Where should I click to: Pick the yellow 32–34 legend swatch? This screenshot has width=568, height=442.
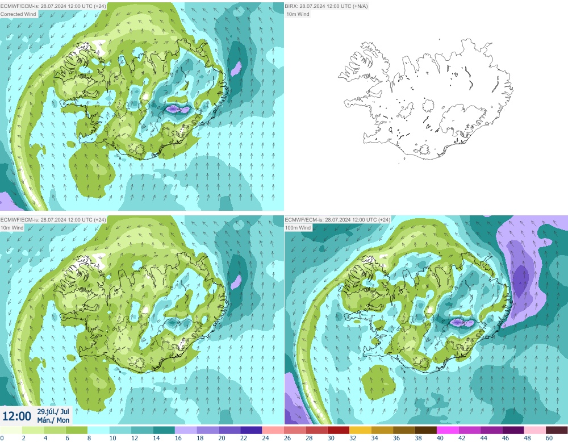pyautogui.click(x=361, y=430)
